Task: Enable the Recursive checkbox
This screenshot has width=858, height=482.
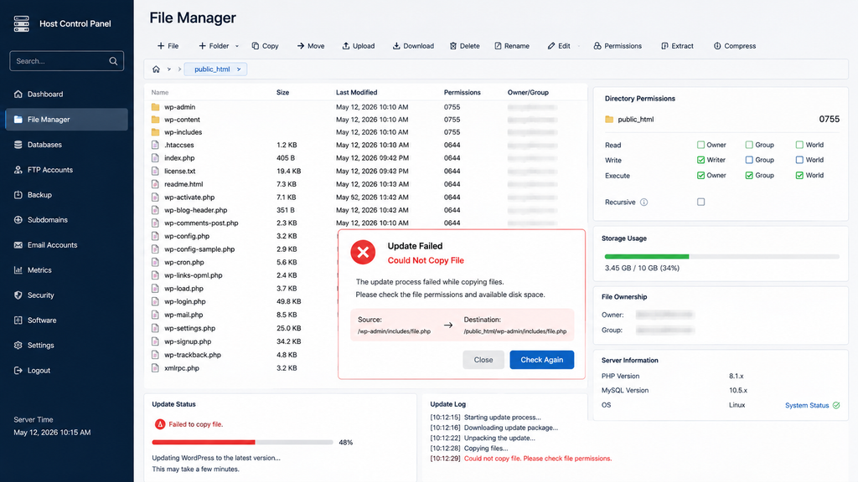Action: point(701,203)
